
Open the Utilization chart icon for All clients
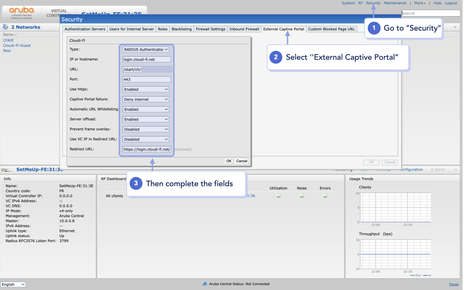[x=278, y=195]
